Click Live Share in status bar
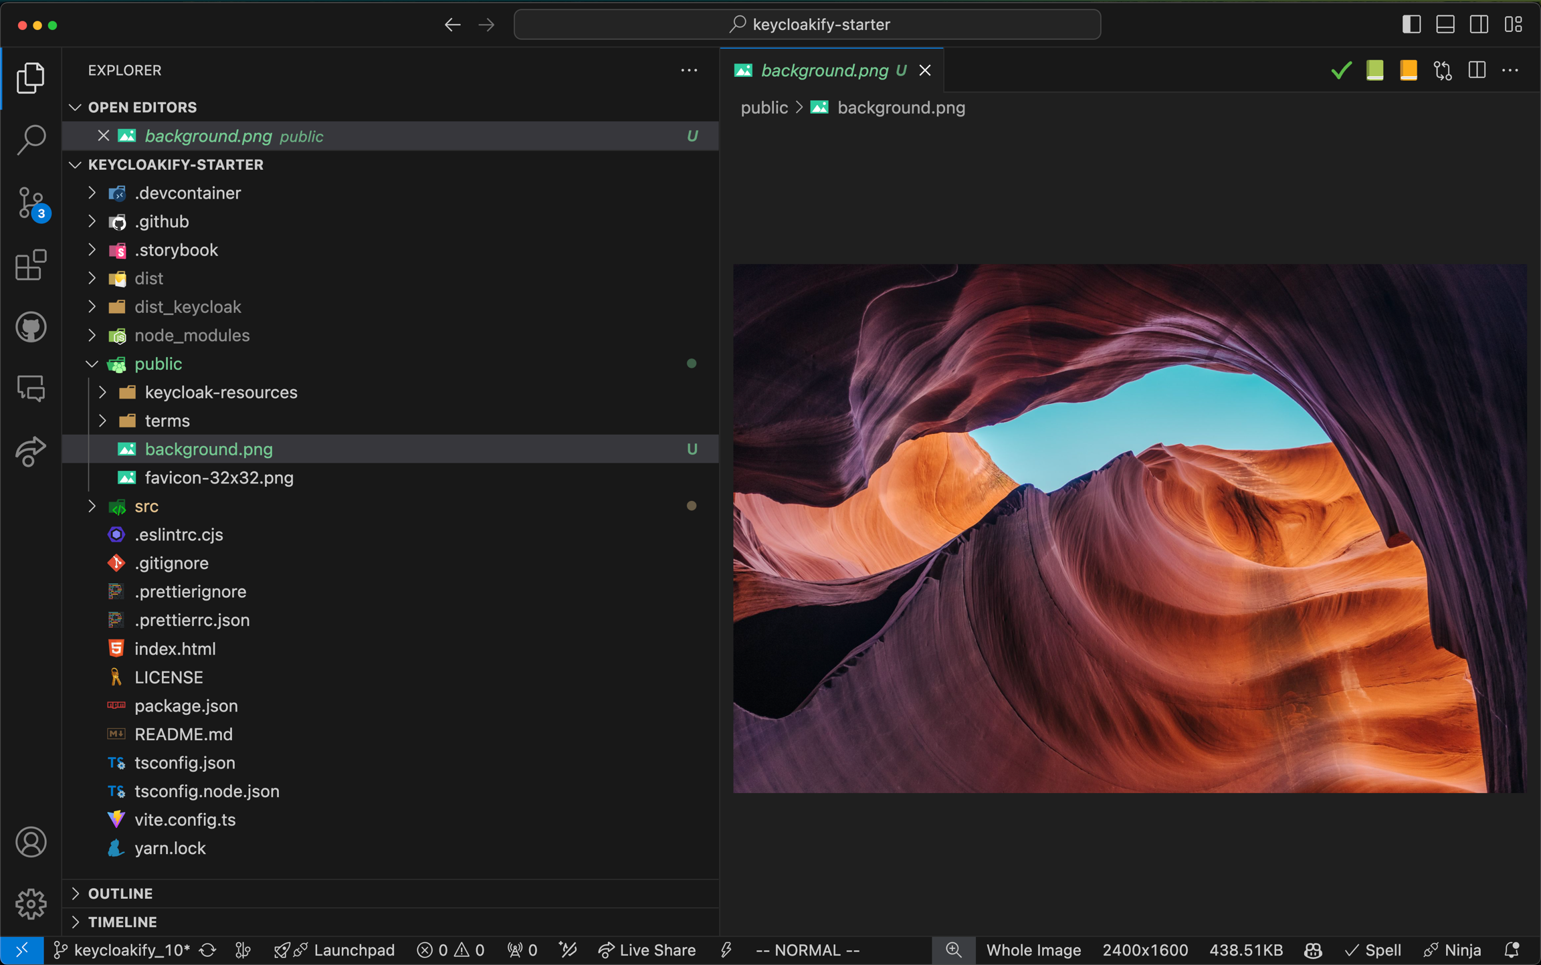The width and height of the screenshot is (1541, 965). tap(647, 950)
